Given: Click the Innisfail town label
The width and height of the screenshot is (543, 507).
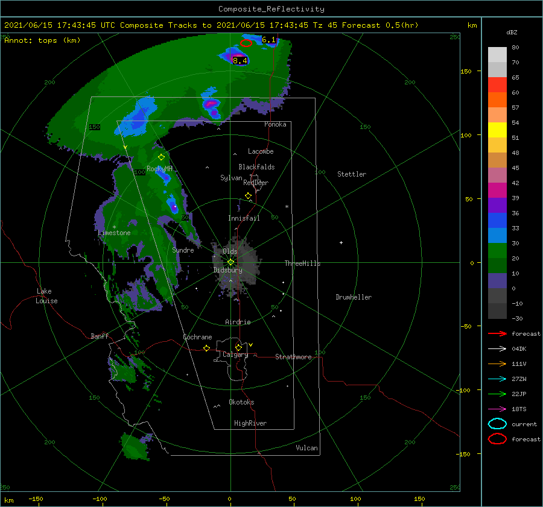Looking at the screenshot, I should coord(244,218).
